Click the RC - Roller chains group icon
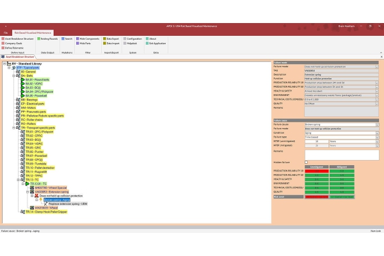The width and height of the screenshot is (384, 256). click(x=18, y=120)
